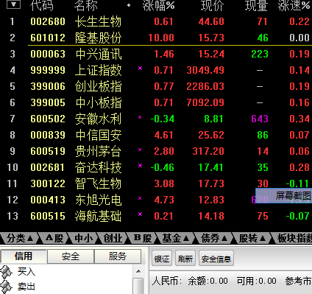This screenshot has height=294, width=312.
Task: Switch to the 中小 tab
Action: (x=83, y=238)
